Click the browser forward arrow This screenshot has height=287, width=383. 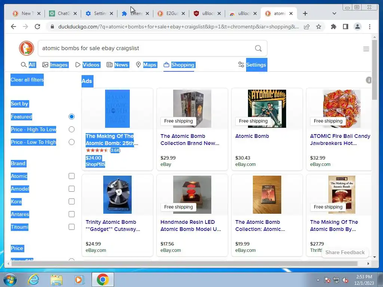pos(25,27)
